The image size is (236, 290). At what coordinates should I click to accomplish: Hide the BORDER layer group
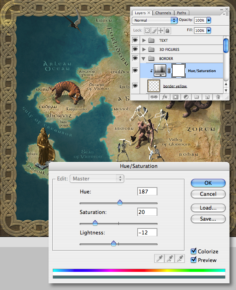click(135, 58)
